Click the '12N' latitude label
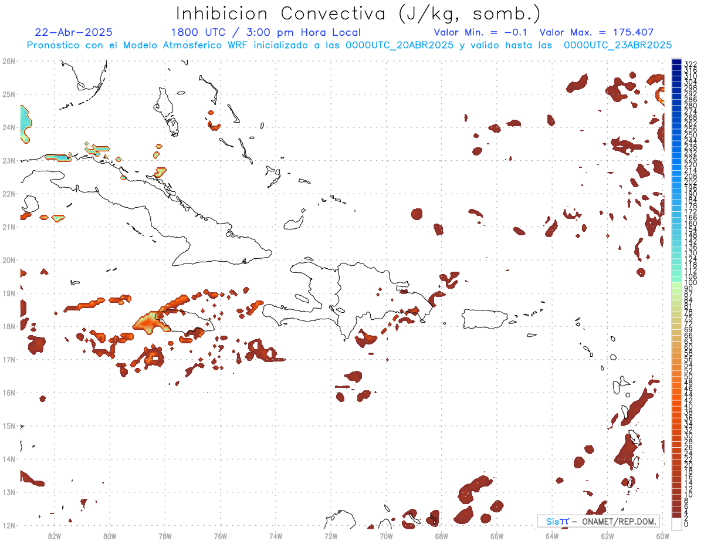The height and width of the screenshot is (544, 704). [x=9, y=525]
